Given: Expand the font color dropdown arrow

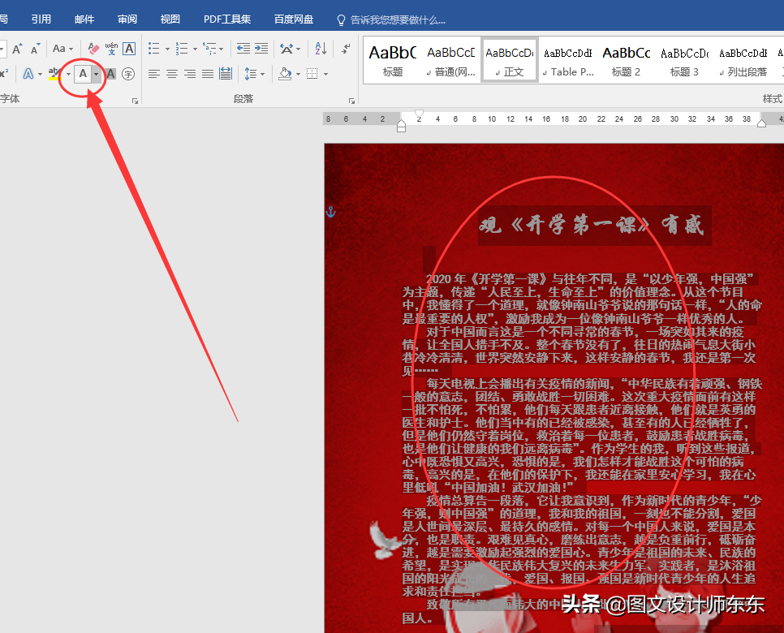Looking at the screenshot, I should (x=96, y=74).
